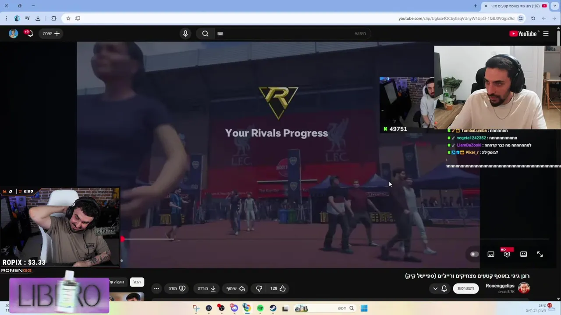The width and height of the screenshot is (561, 315).
Task: Open the Windows Start button
Action: pyautogui.click(x=364, y=308)
